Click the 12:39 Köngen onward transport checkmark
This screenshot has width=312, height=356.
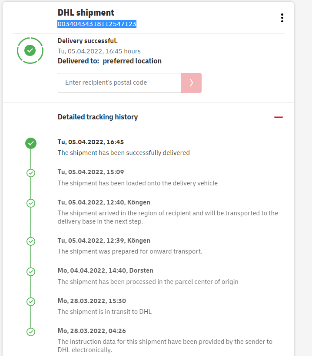31,241
